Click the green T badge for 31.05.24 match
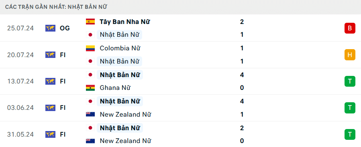 (x=350, y=134)
